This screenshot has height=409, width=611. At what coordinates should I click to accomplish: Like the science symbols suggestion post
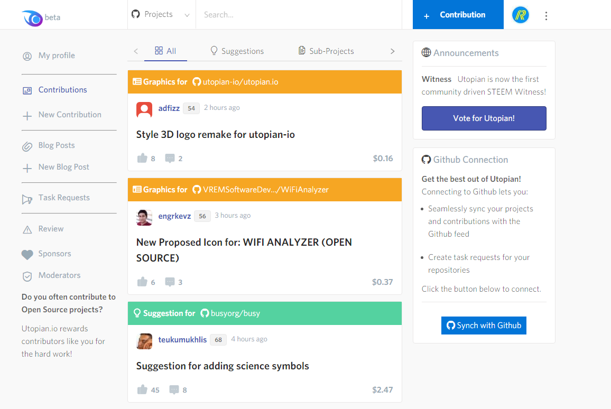(142, 389)
